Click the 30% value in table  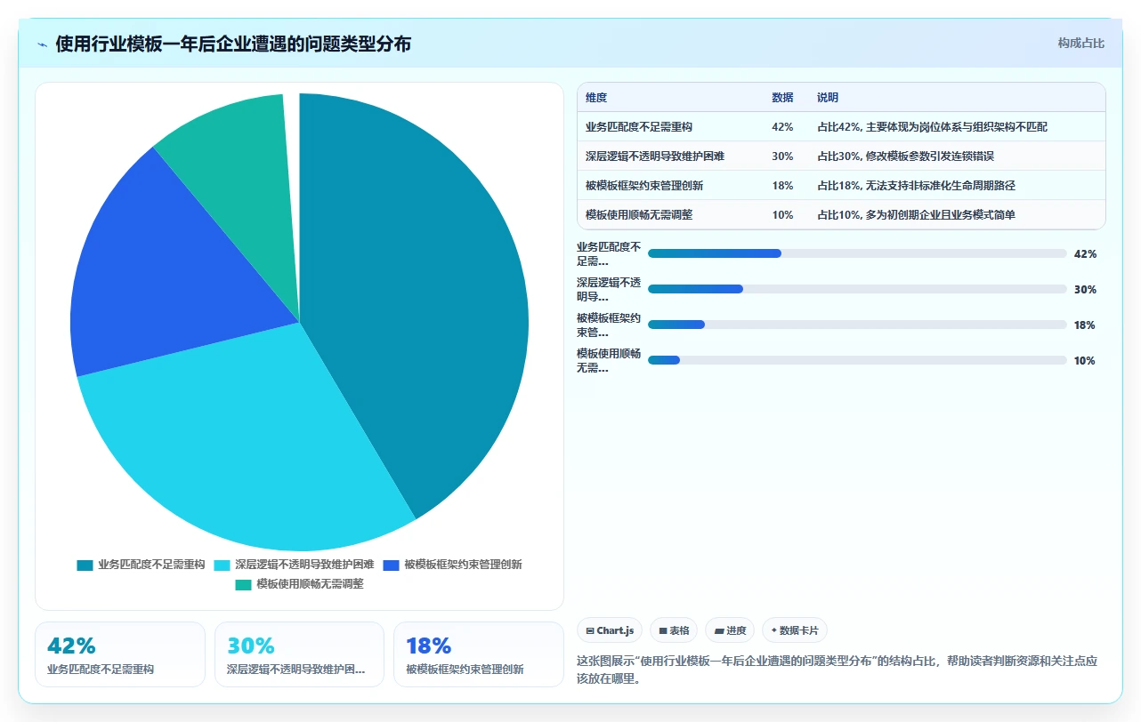click(782, 156)
